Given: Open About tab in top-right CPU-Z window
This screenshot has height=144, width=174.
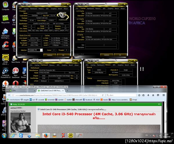Looking at the screenshot, I should (122, 8).
